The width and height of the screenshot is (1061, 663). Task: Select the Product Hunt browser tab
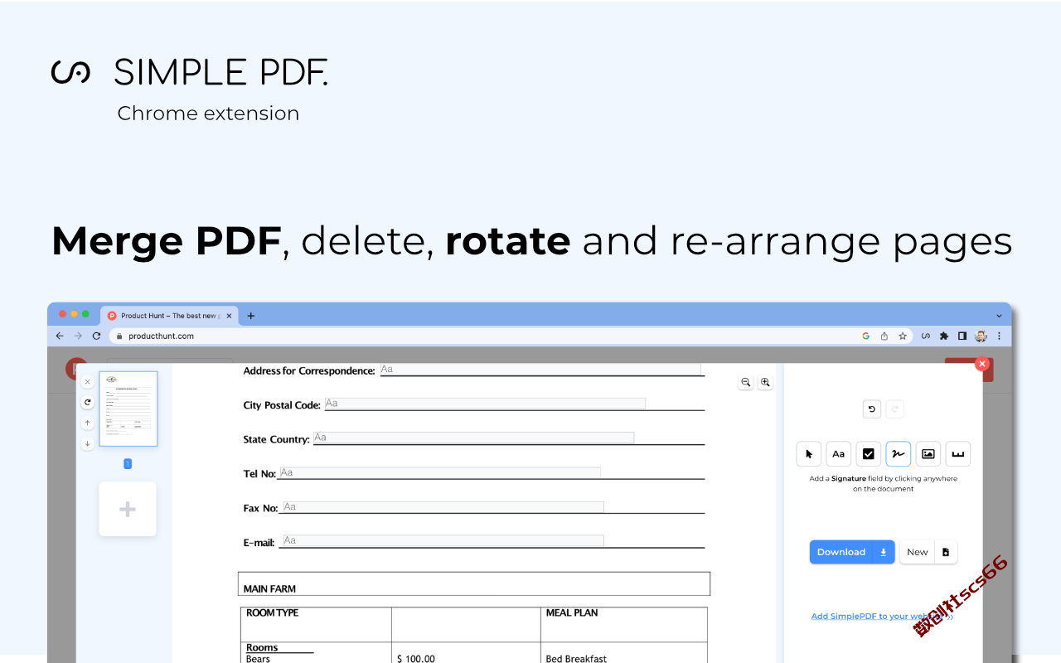pos(169,316)
